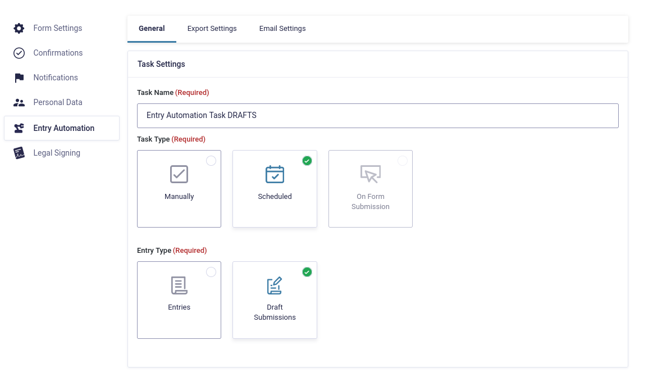This screenshot has width=653, height=372.
Task: Click the Personal Data people icon
Action: pos(19,102)
